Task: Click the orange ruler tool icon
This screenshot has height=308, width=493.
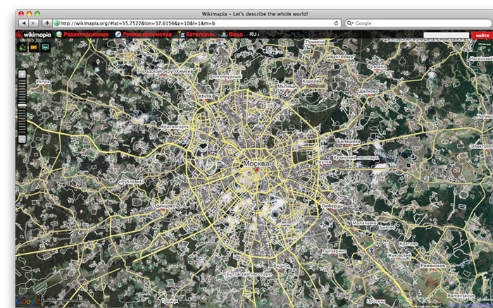Action: tap(33, 48)
